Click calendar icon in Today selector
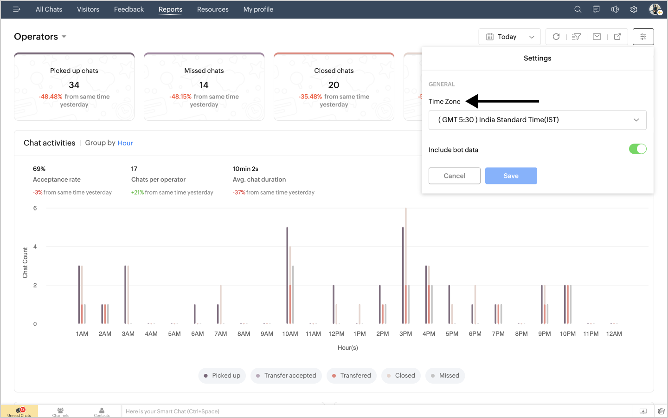The image size is (668, 418). point(490,37)
